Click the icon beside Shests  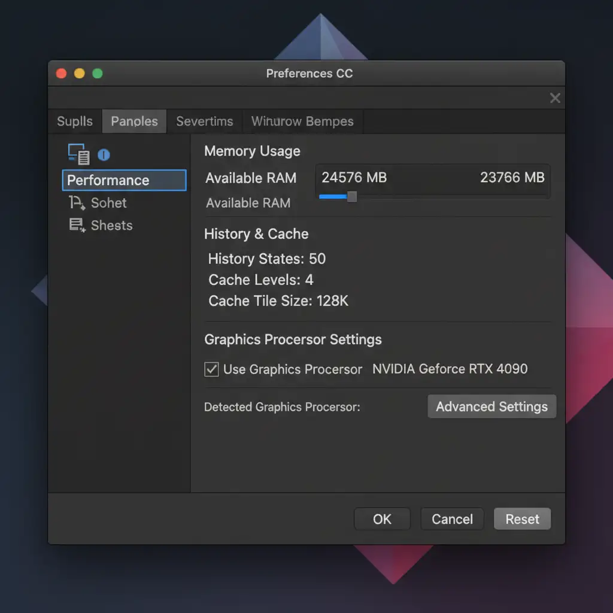77,226
